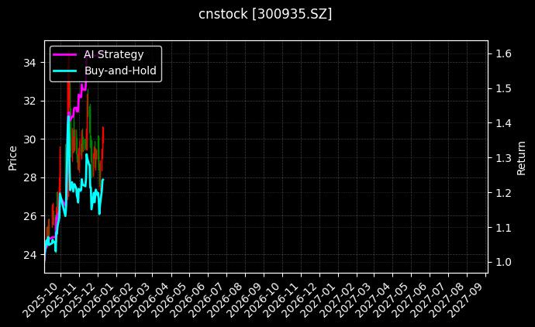Click the AI Strategy legend label
The width and height of the screenshot is (535, 327).
pyautogui.click(x=113, y=54)
